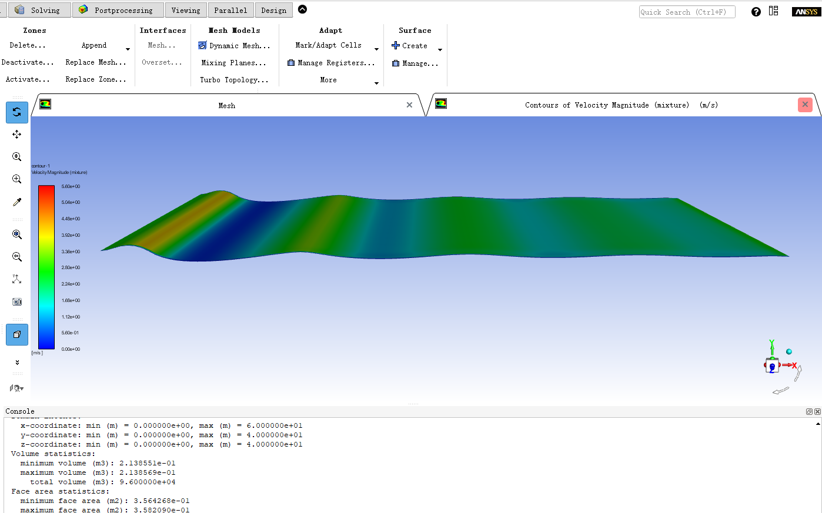Select the Zoom In/Out magnifier tool
Image resolution: width=822 pixels, height=513 pixels.
click(x=17, y=157)
